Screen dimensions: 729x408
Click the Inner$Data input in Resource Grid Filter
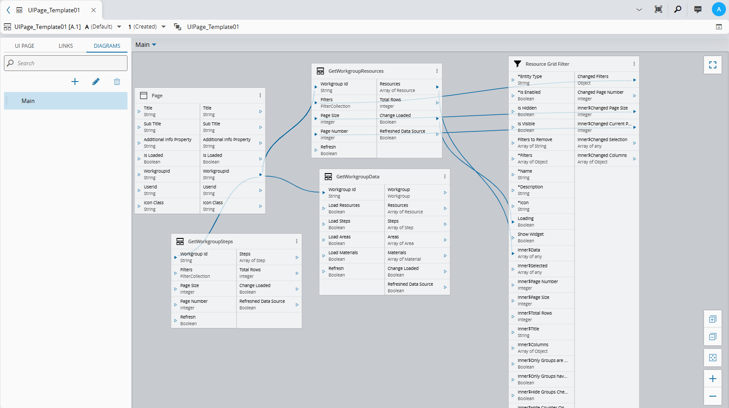tap(542, 253)
